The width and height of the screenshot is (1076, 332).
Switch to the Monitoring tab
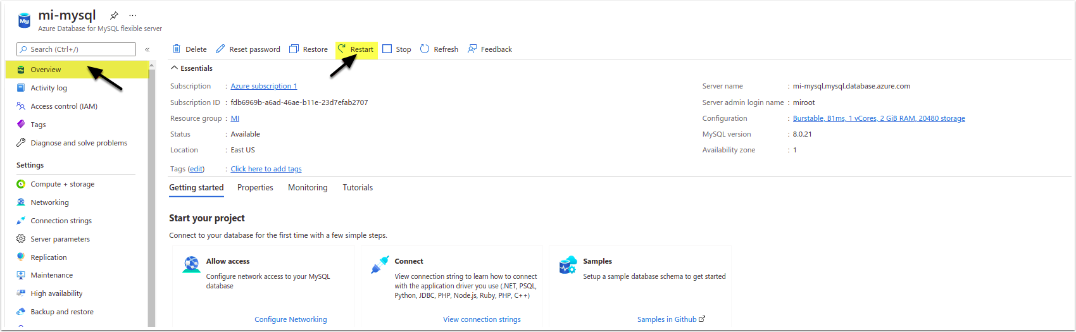(308, 188)
